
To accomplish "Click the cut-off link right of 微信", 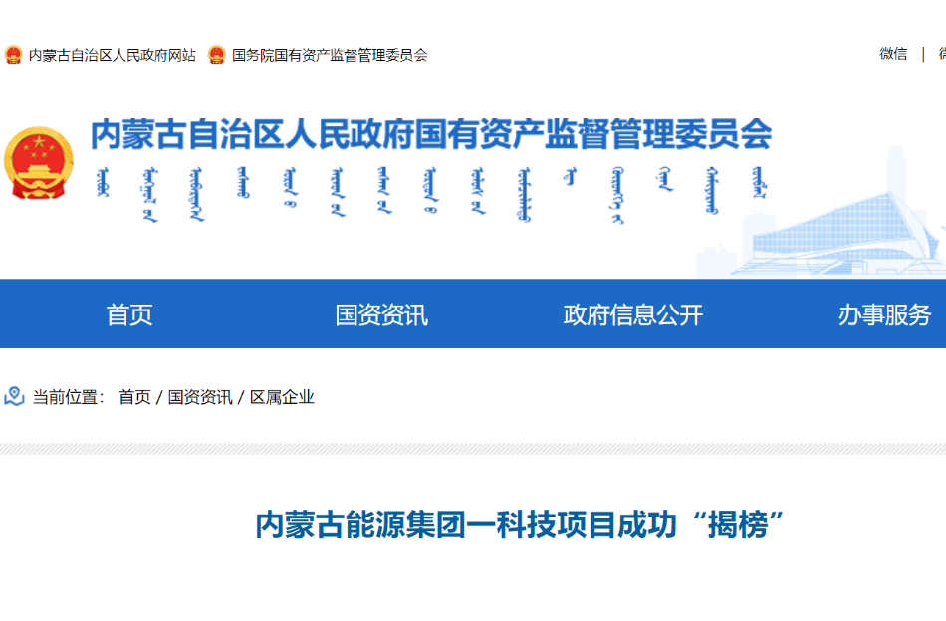I will pos(940,54).
